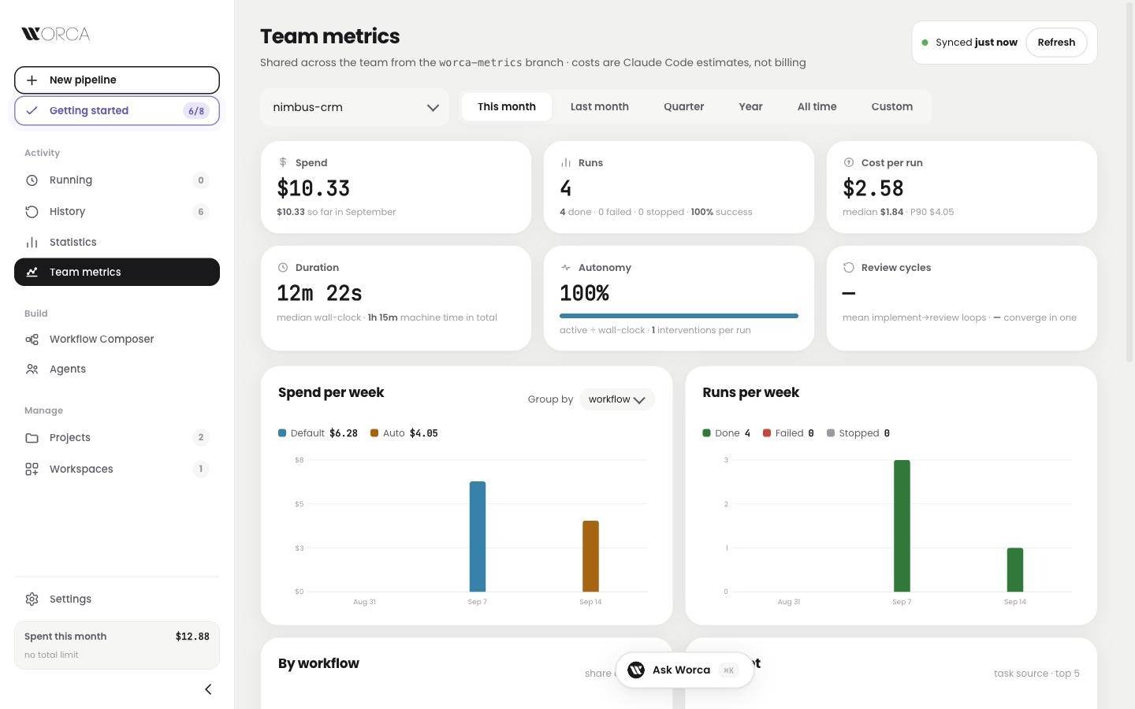1135x709 pixels.
Task: Click the Running clock icon
Action: pyautogui.click(x=32, y=180)
